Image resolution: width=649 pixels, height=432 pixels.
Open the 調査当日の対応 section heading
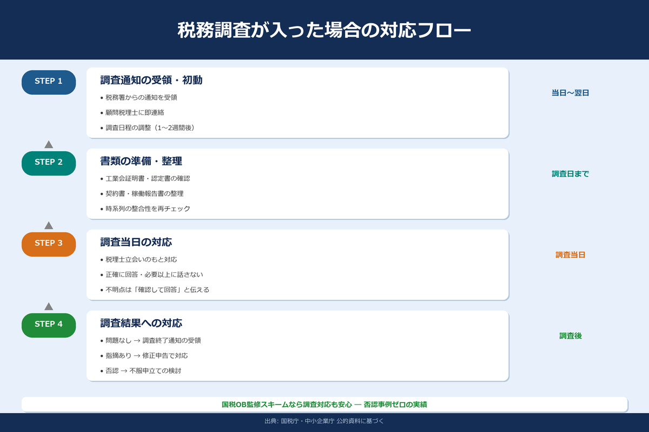(x=136, y=241)
